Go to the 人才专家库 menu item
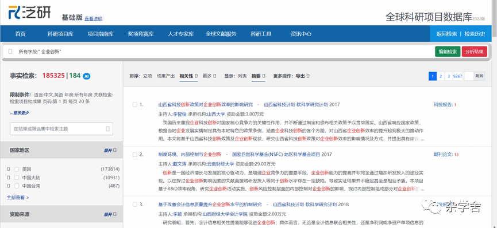The image size is (497, 228). click(x=180, y=34)
